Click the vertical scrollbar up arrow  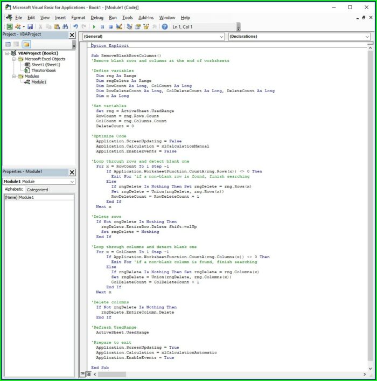pos(370,48)
